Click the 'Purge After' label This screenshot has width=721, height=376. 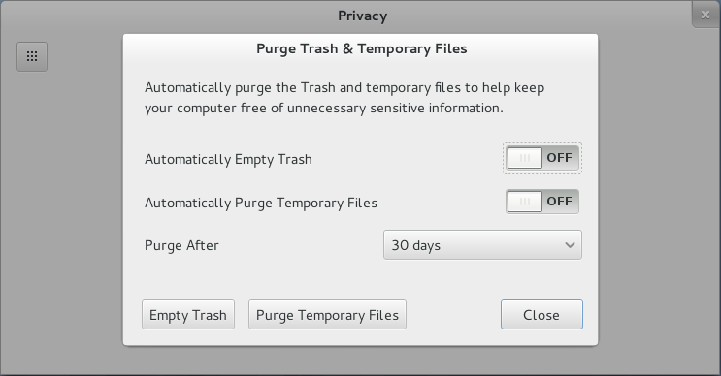click(181, 245)
